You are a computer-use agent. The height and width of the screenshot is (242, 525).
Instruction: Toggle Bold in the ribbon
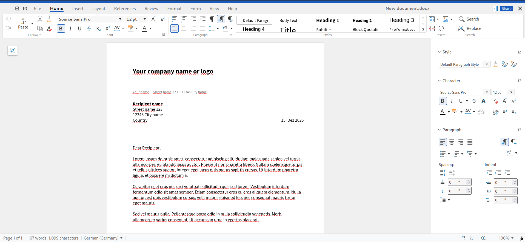61,29
